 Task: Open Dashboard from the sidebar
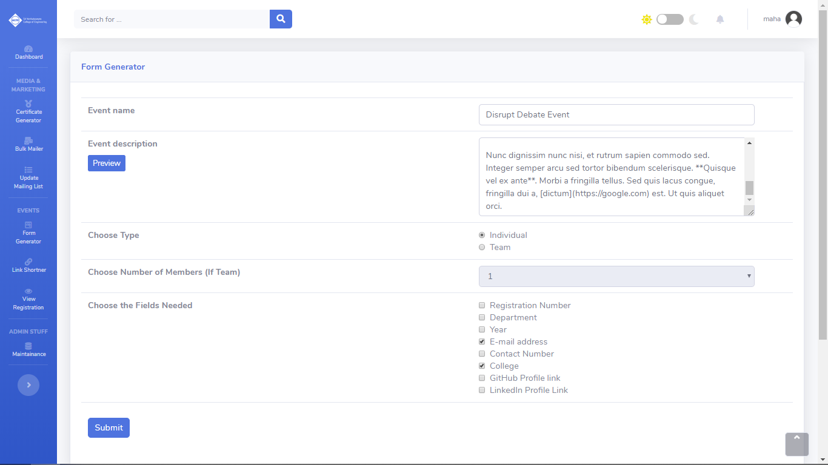(x=28, y=53)
